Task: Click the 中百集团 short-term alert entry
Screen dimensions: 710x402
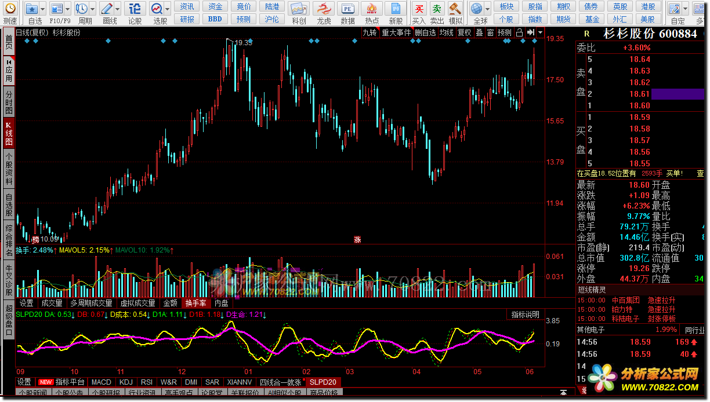Action: click(x=625, y=300)
